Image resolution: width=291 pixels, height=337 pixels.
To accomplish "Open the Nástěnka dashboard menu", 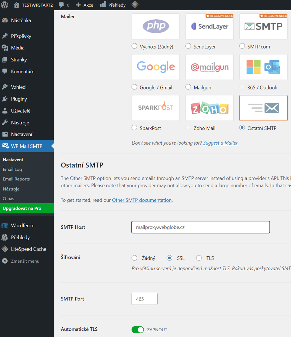I will click(27, 20).
